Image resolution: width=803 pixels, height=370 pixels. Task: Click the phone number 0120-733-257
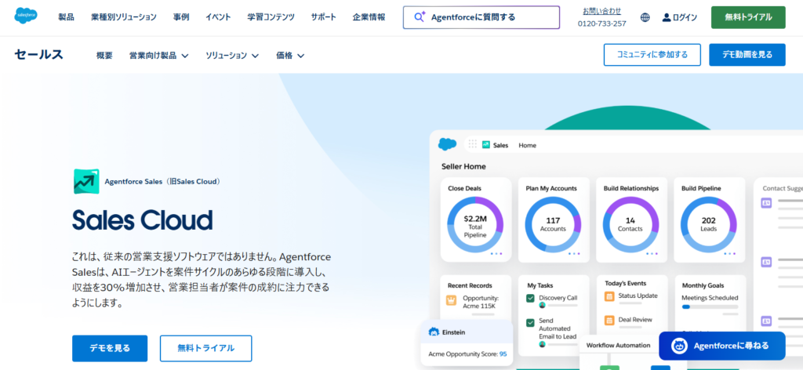pos(601,24)
